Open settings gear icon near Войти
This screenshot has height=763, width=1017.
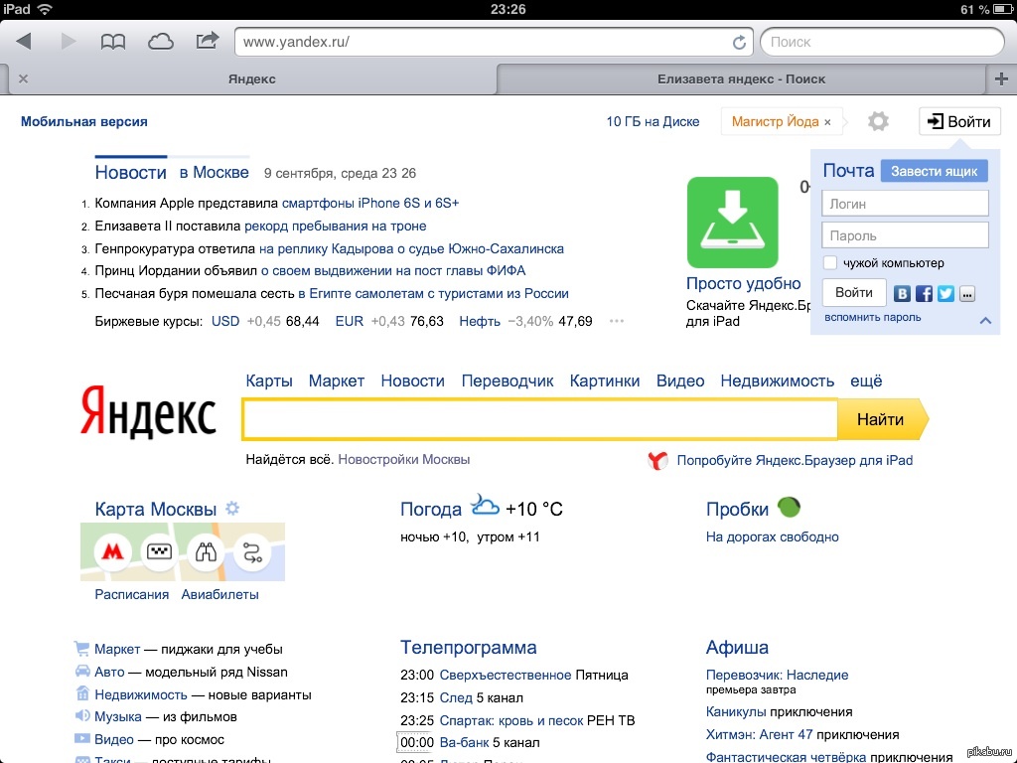tap(878, 121)
